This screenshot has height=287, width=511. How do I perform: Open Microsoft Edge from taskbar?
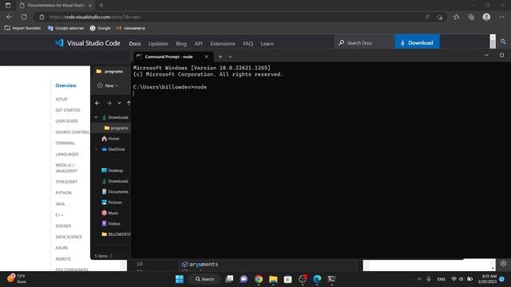[x=317, y=279]
